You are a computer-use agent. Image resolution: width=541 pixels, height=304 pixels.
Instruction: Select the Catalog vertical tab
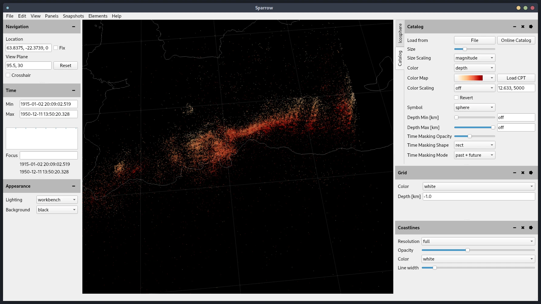(400, 58)
